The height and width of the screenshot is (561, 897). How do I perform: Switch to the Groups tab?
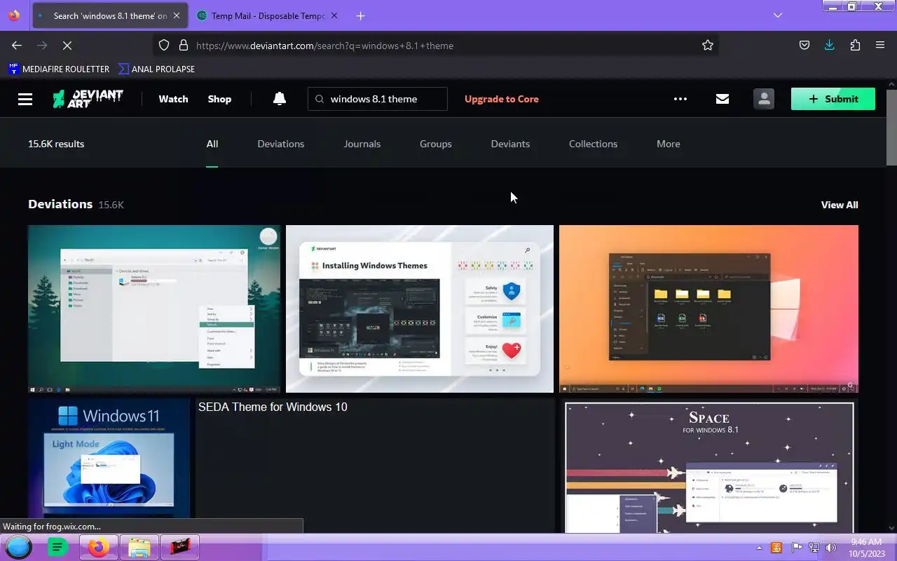click(436, 144)
